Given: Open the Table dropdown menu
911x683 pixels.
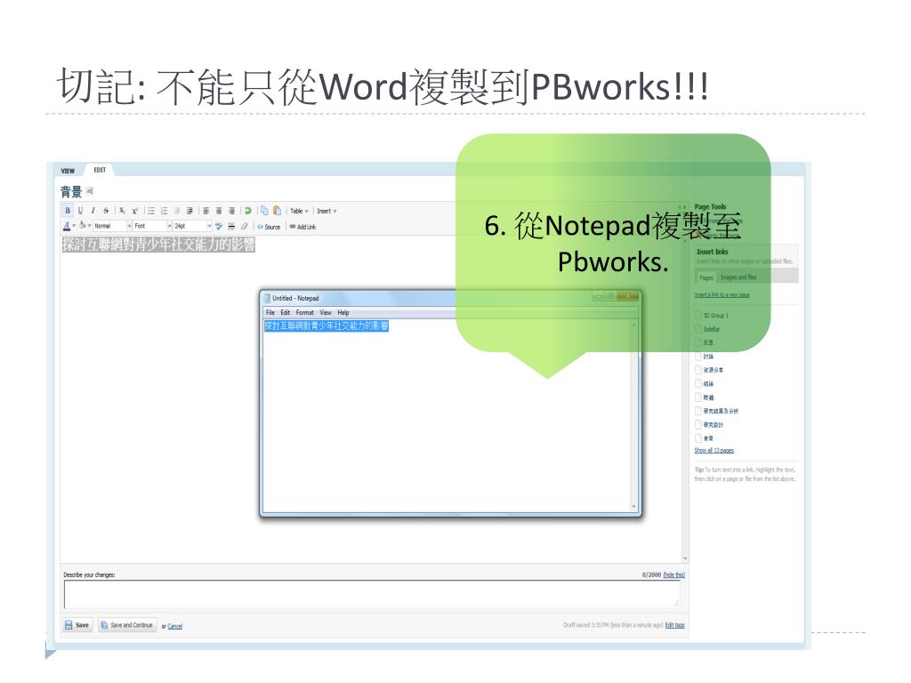Looking at the screenshot, I should pyautogui.click(x=299, y=211).
